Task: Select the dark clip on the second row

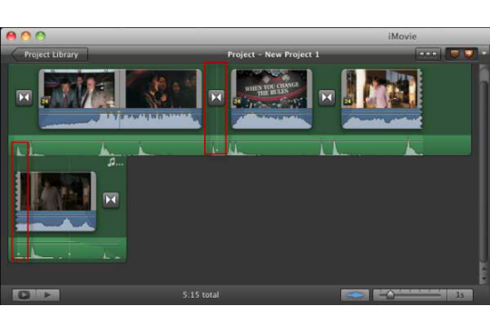Action: click(55, 202)
